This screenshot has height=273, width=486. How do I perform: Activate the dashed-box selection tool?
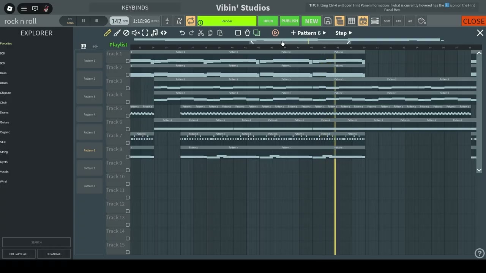coord(145,33)
